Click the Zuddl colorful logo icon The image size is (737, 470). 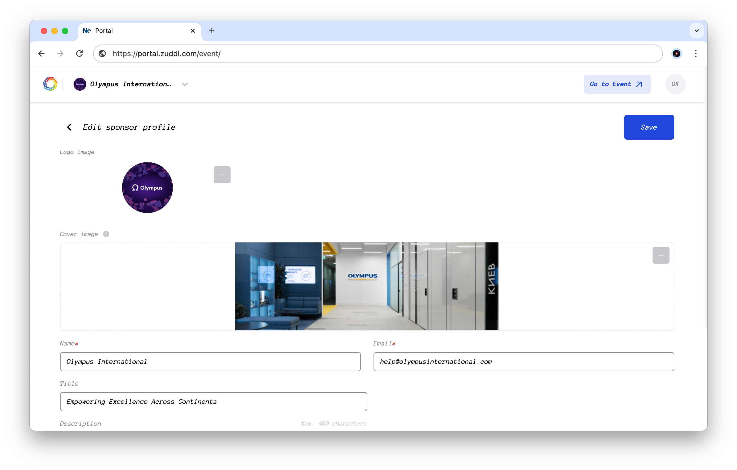pos(50,84)
